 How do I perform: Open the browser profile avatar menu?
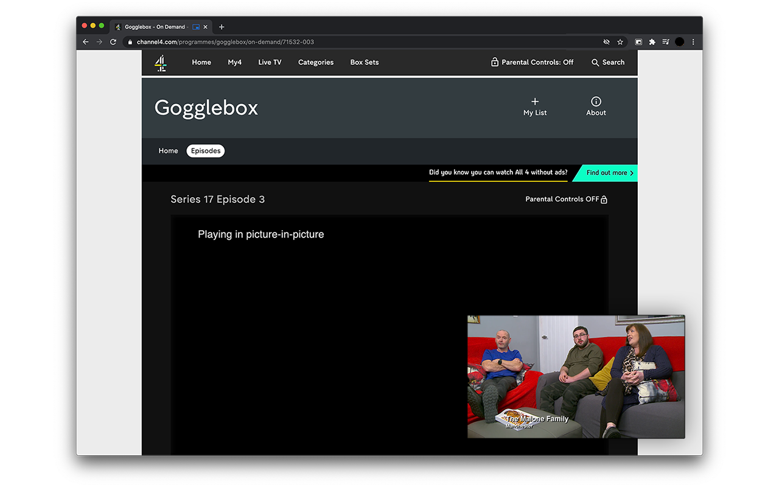(679, 41)
